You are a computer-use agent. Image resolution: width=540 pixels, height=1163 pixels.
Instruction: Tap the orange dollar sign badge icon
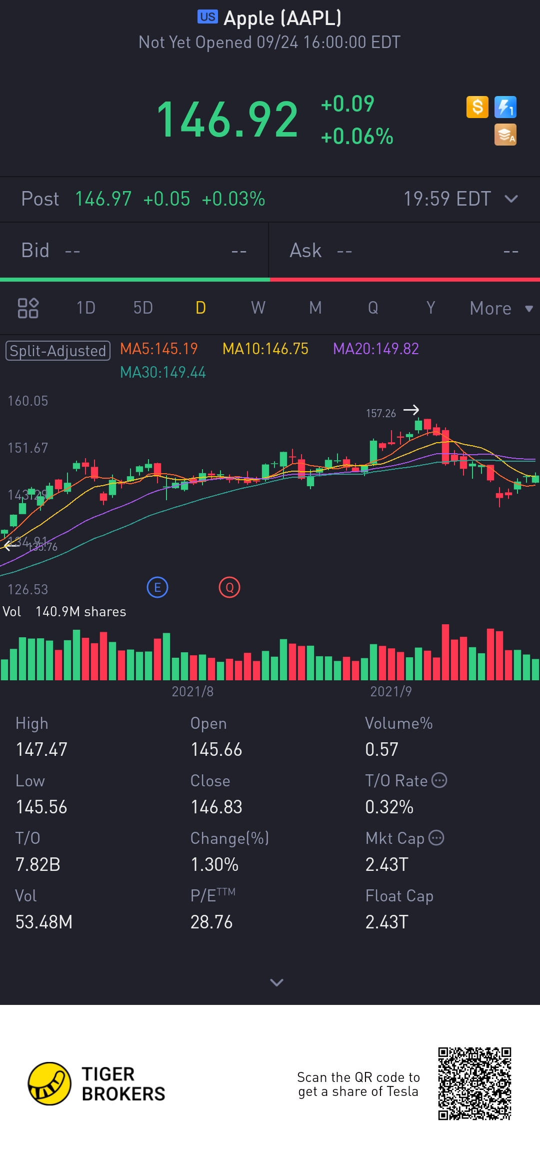pos(477,107)
